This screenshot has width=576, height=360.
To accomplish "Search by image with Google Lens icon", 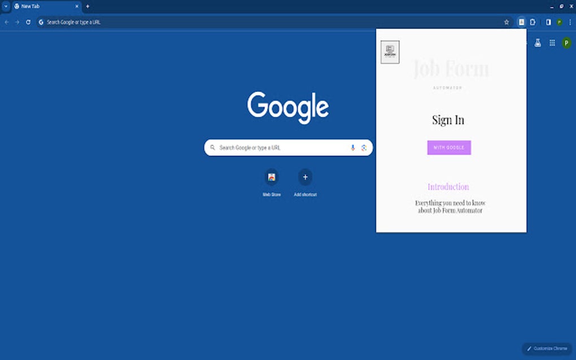I will (364, 147).
